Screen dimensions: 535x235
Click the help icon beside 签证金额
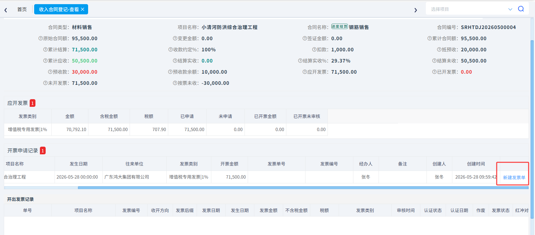(305, 38)
